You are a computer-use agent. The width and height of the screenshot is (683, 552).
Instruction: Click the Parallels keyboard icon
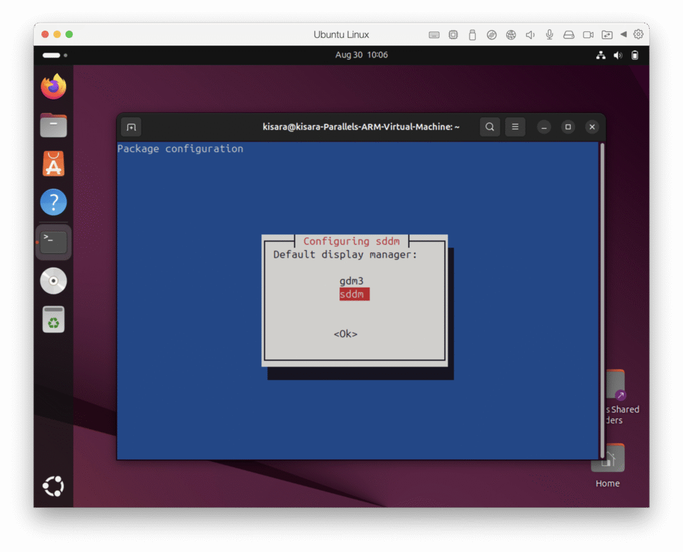pyautogui.click(x=434, y=35)
